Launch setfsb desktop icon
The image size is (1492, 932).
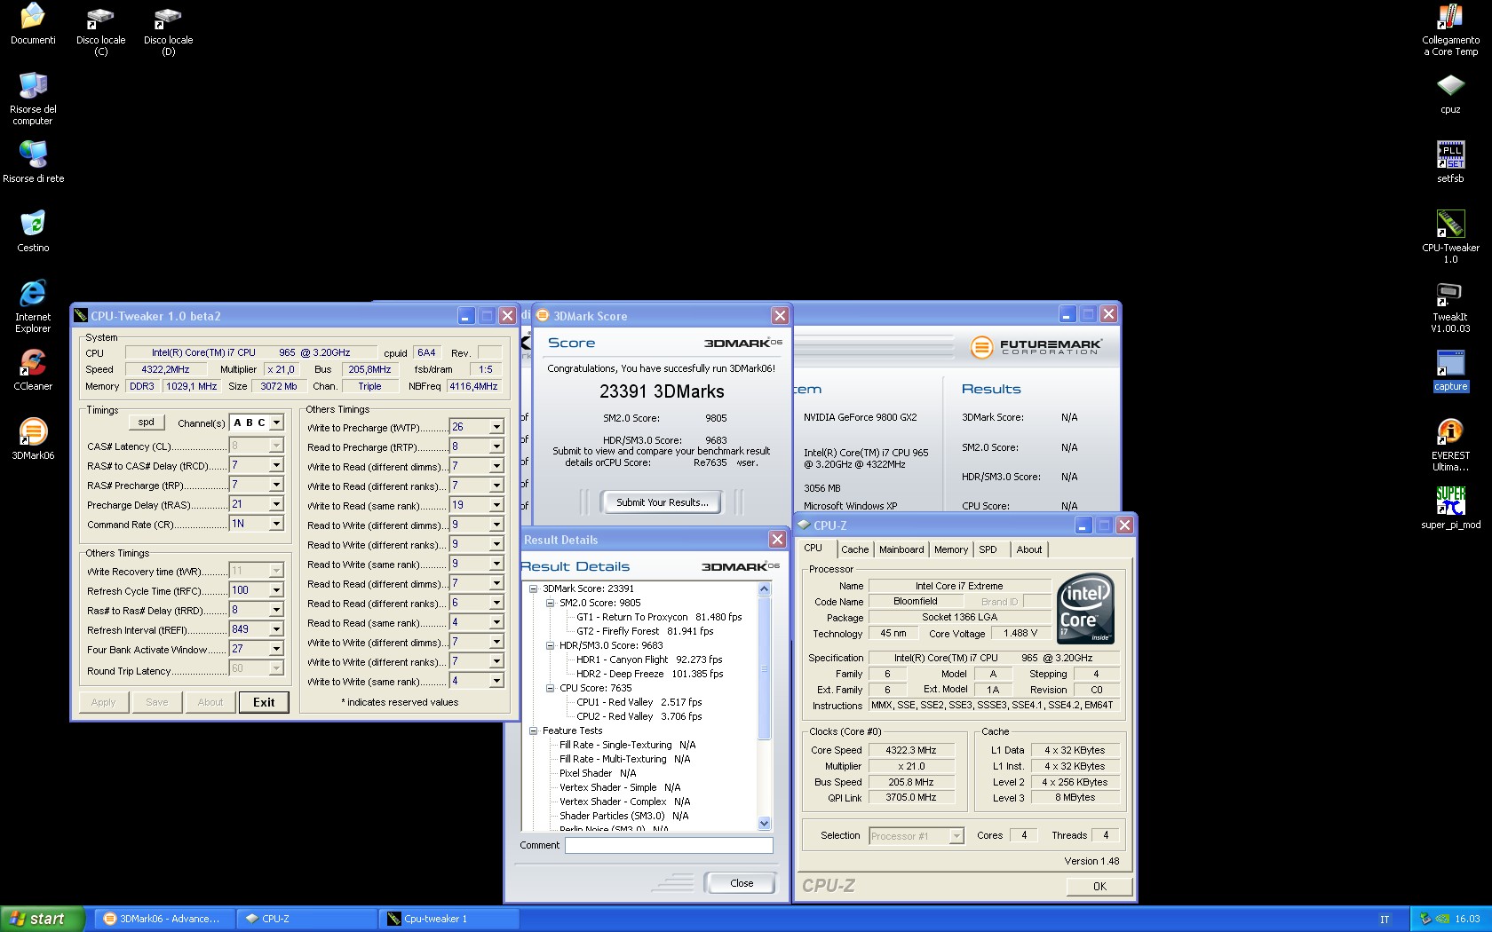coord(1450,162)
